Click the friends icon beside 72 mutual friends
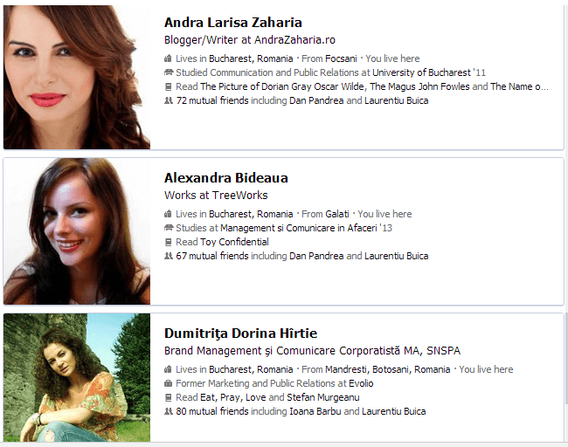 click(169, 100)
